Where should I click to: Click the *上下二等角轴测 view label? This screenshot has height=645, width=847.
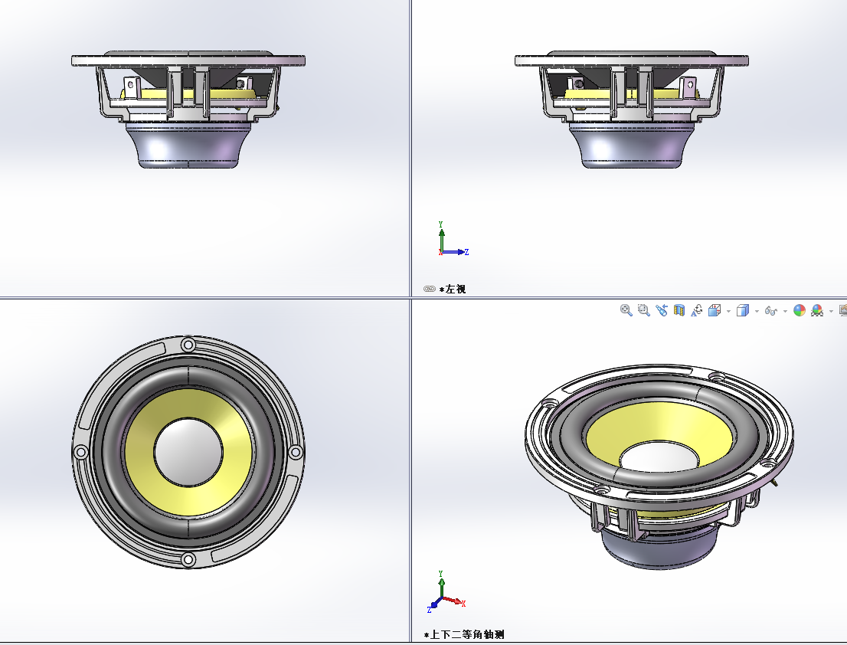tap(464, 635)
